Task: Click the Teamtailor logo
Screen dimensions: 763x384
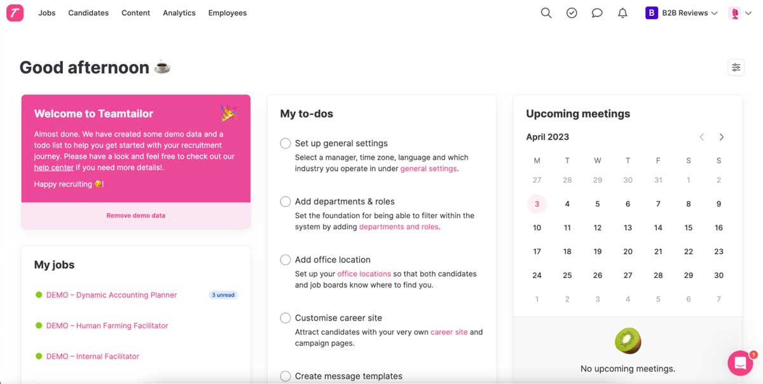Action: click(x=15, y=13)
